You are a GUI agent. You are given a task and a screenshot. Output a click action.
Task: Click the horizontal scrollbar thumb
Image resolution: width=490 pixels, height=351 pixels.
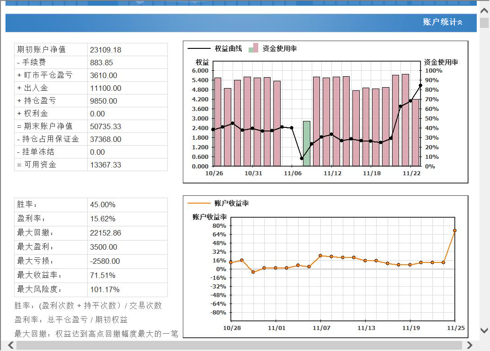tap(239, 346)
